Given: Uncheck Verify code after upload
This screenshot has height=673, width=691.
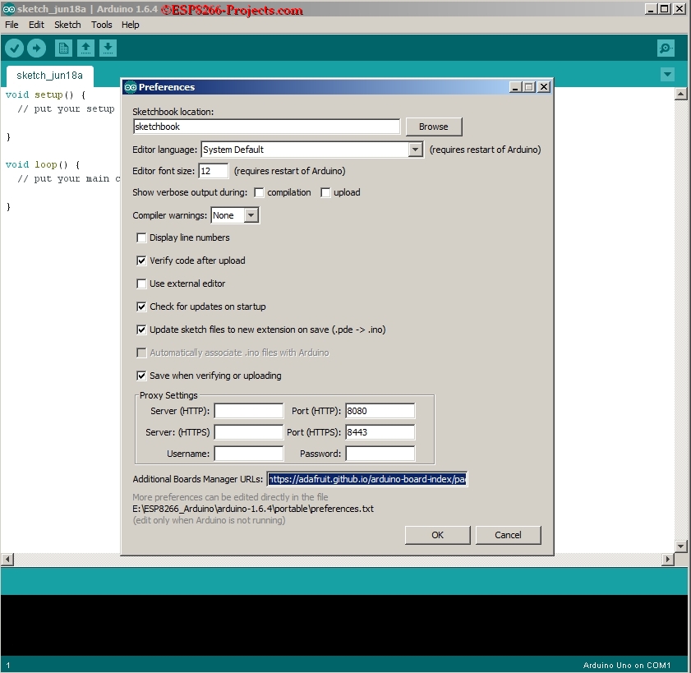Looking at the screenshot, I should (x=141, y=261).
